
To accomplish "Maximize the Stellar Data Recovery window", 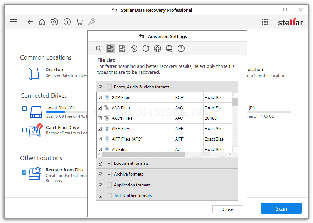I will click(285, 10).
